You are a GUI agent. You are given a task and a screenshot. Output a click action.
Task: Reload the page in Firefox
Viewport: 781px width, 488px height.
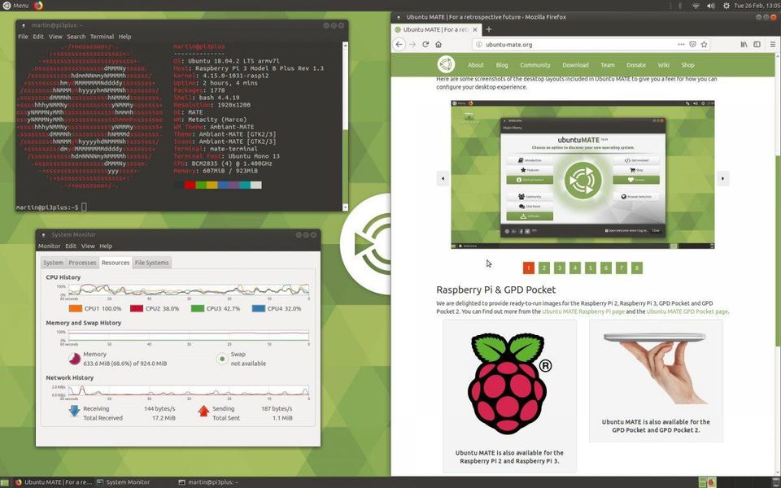(x=425, y=44)
